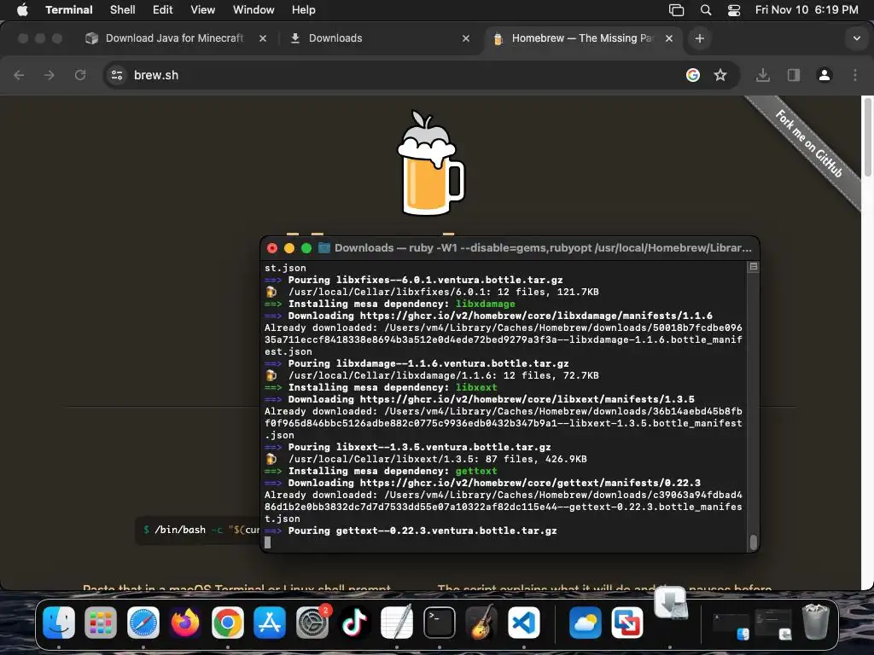Open Firefox from the Dock
874x655 pixels.
[185, 622]
